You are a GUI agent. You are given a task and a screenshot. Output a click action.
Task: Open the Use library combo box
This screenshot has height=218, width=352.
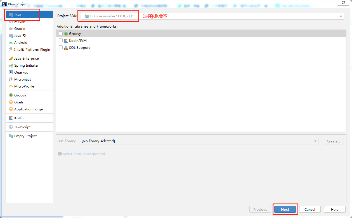pos(199,141)
